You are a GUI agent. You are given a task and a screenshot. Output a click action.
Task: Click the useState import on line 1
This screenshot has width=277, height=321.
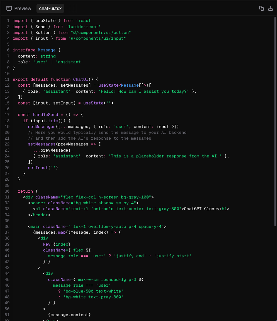(x=46, y=21)
